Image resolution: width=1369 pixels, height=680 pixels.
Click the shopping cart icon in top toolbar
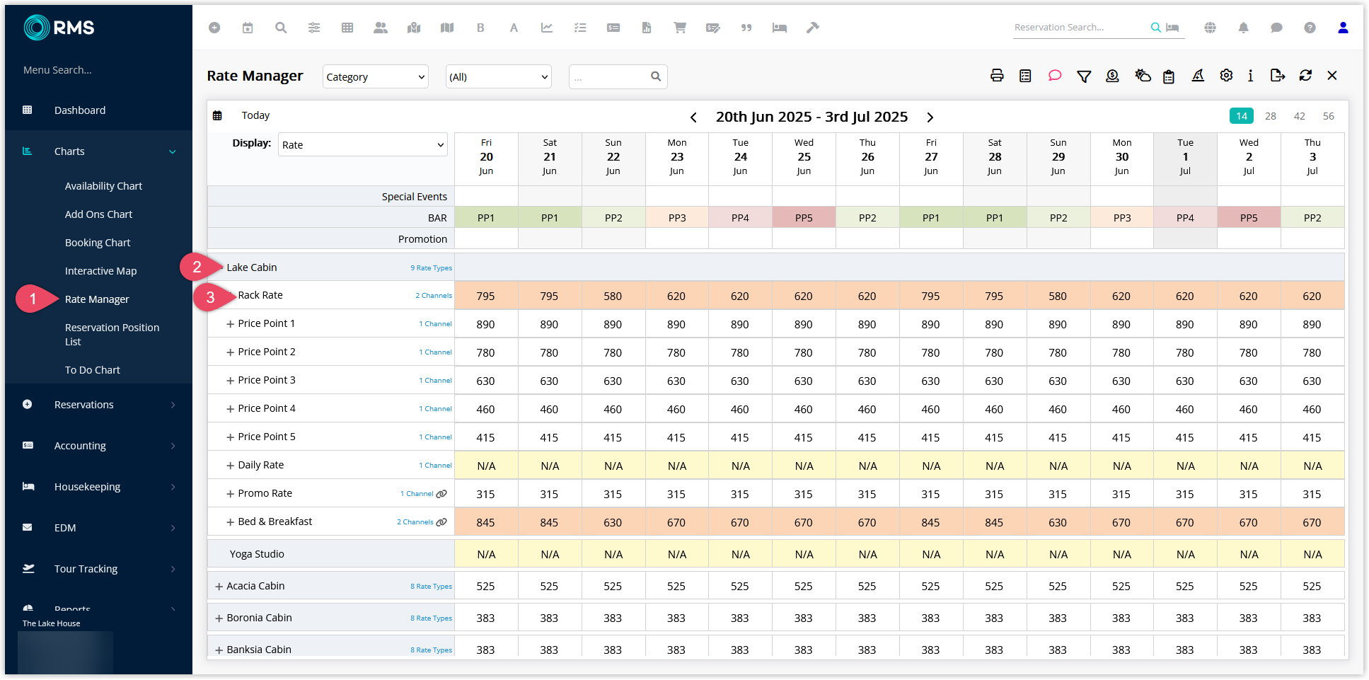[x=680, y=28]
